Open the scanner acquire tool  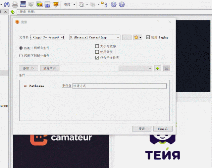(x=23, y=4)
